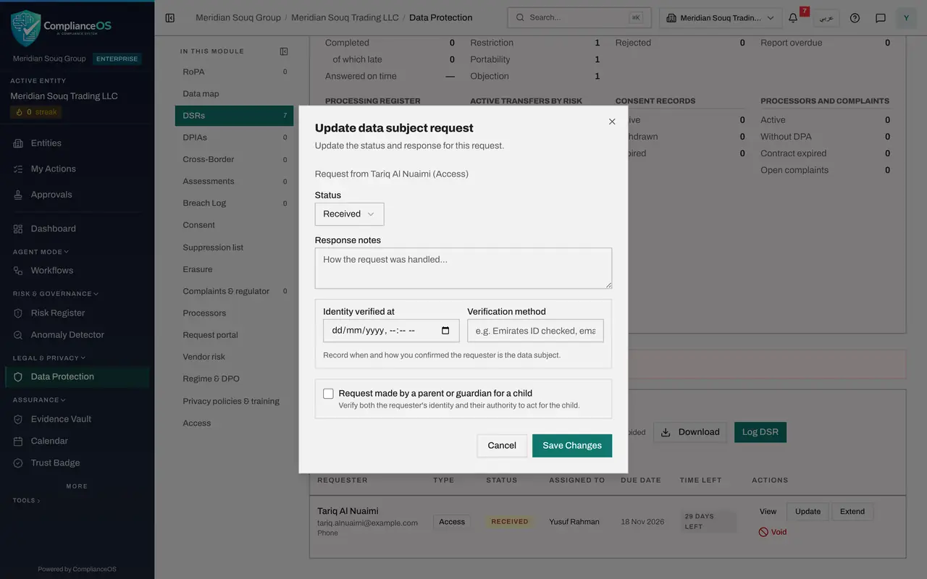Expand the Meridian Souq Trading entity selector
The image size is (927, 579).
pyautogui.click(x=721, y=18)
